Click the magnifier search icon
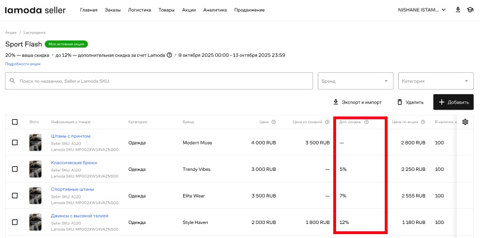The height and width of the screenshot is (238, 480). [x=12, y=81]
